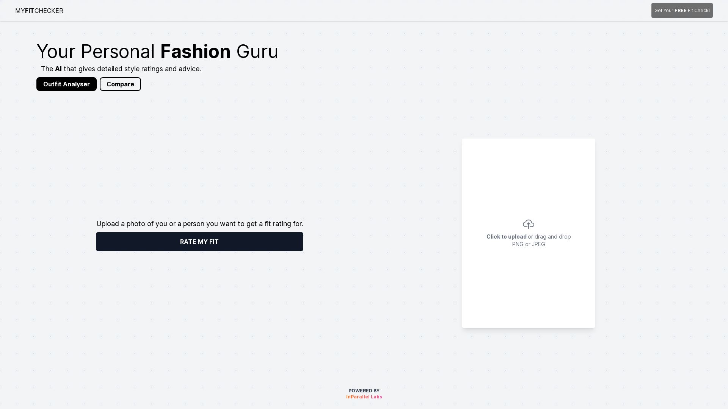Click the AI style ratings subtitle text
The height and width of the screenshot is (409, 728).
click(x=132, y=69)
